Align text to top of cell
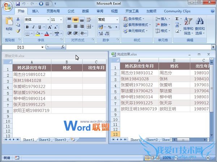217x162 pixels. [x=69, y=20]
